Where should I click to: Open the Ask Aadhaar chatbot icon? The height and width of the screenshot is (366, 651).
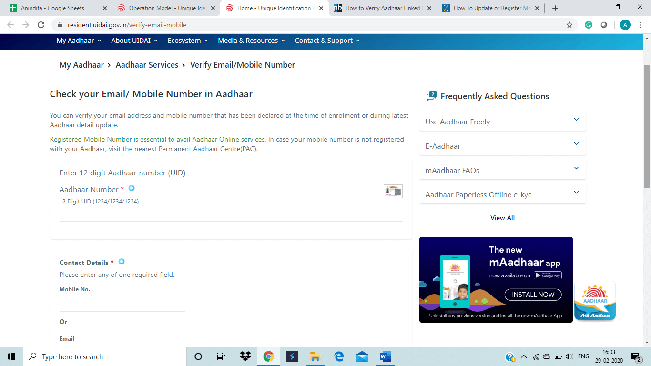tap(595, 301)
